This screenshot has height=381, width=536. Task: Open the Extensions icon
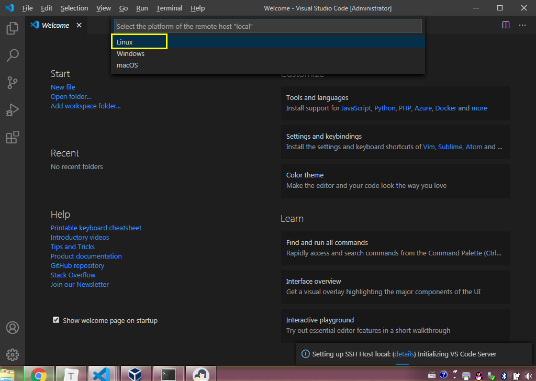point(12,137)
